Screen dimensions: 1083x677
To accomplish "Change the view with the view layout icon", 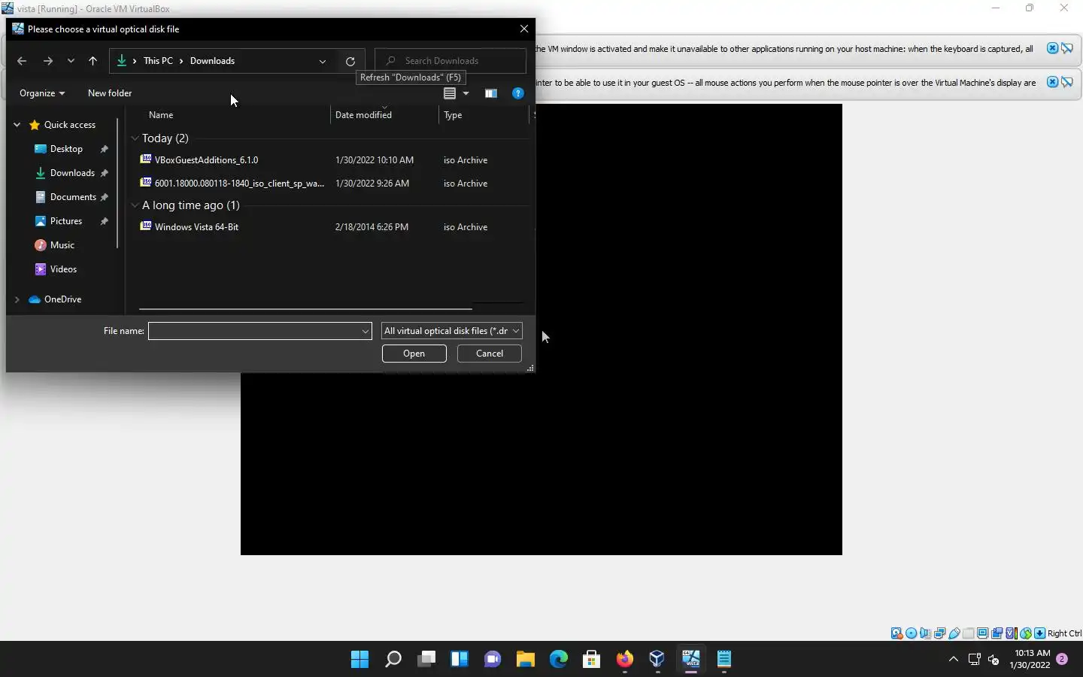I will click(x=450, y=93).
